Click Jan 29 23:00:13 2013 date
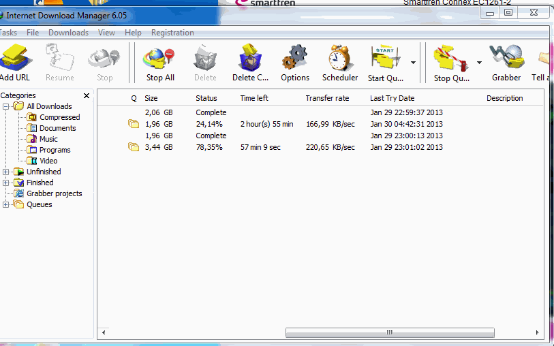Screen dimensions: 554x346 pyautogui.click(x=406, y=136)
